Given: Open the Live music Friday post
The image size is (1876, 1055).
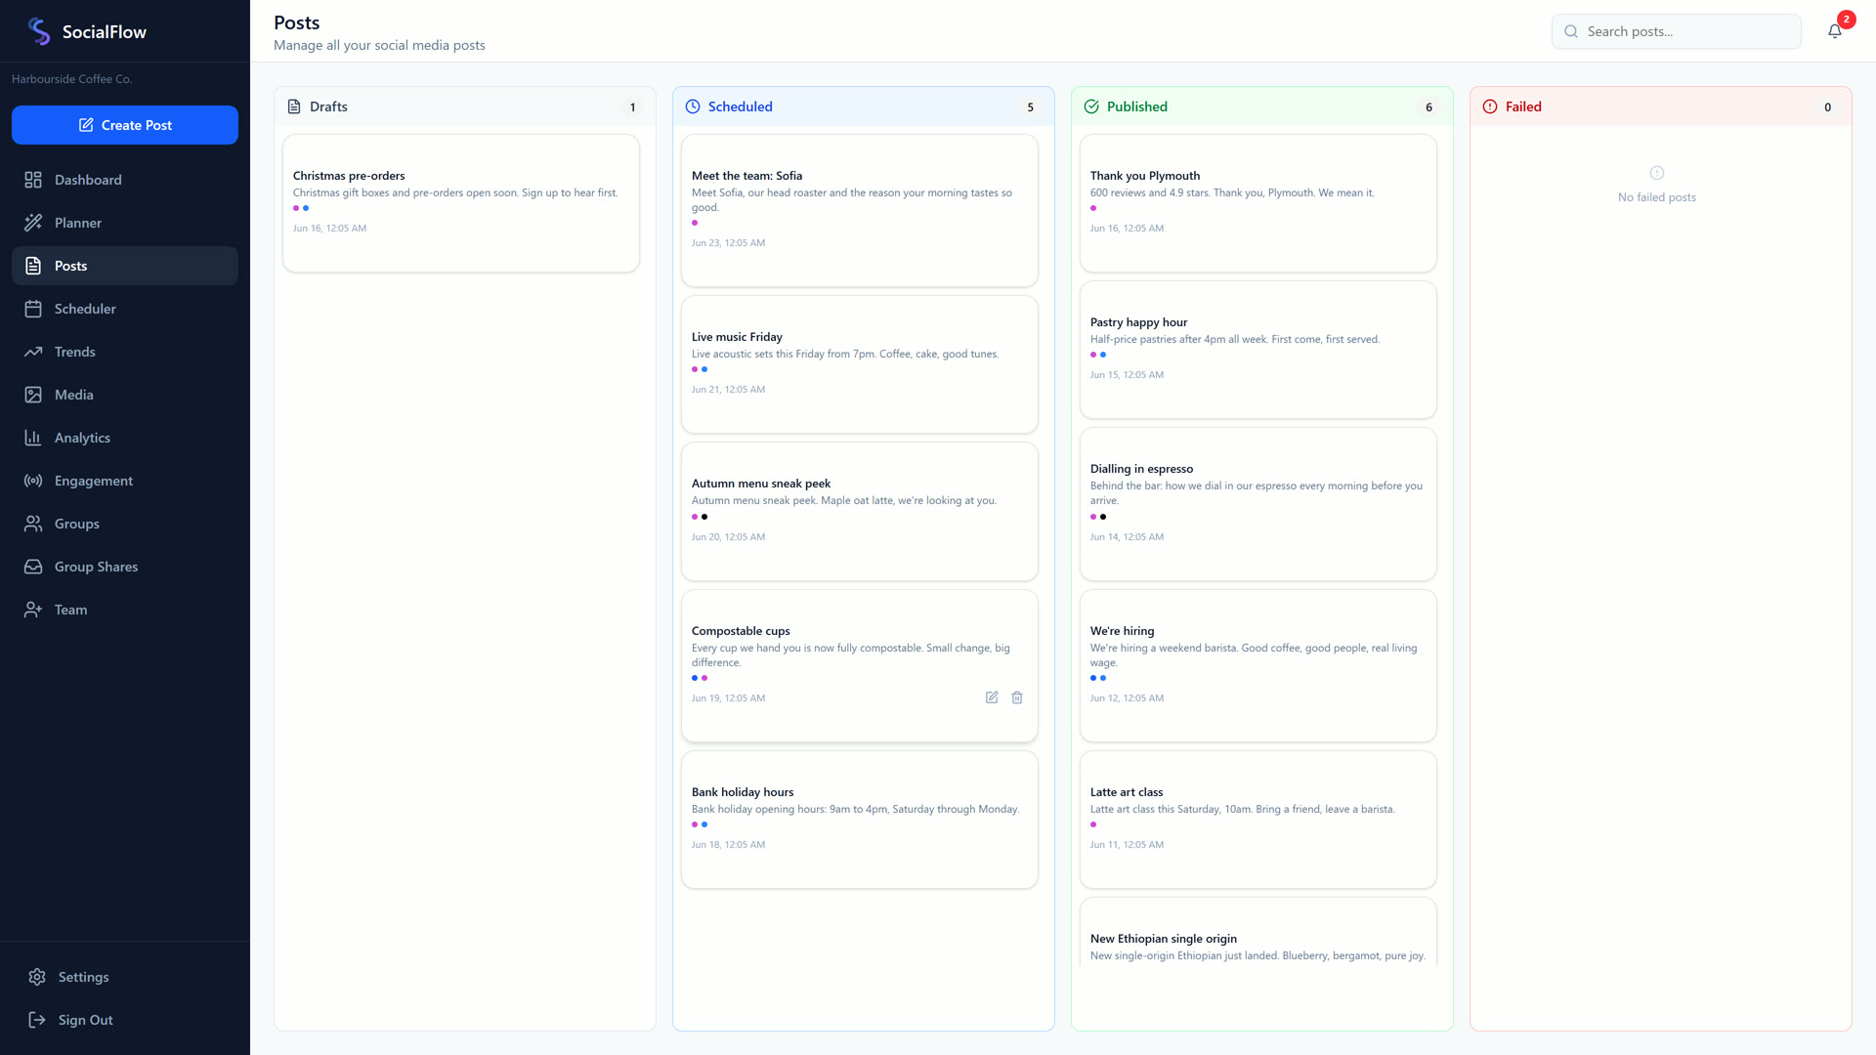Looking at the screenshot, I should 860,364.
